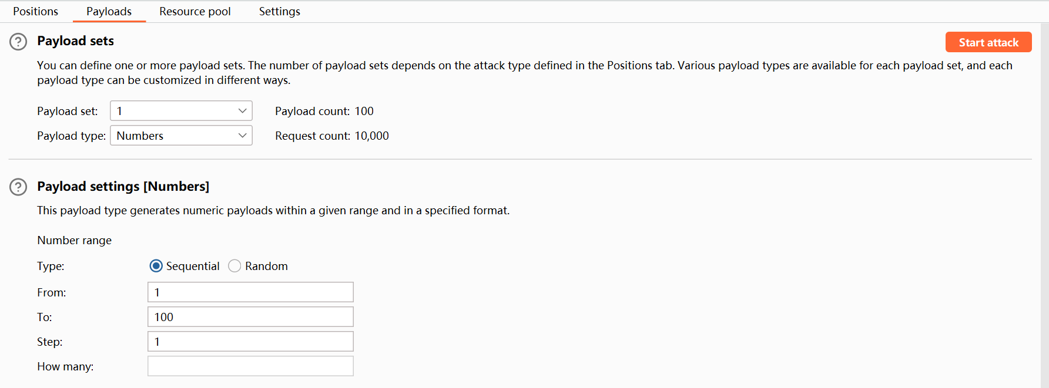Click the Start attack button
Viewport: 1049px width, 388px height.
click(x=988, y=42)
